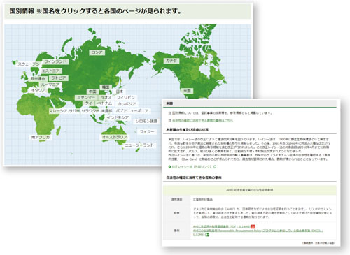Click the ニュージーランド label
Image resolution: width=350 pixels, height=255 pixels.
pyautogui.click(x=139, y=145)
